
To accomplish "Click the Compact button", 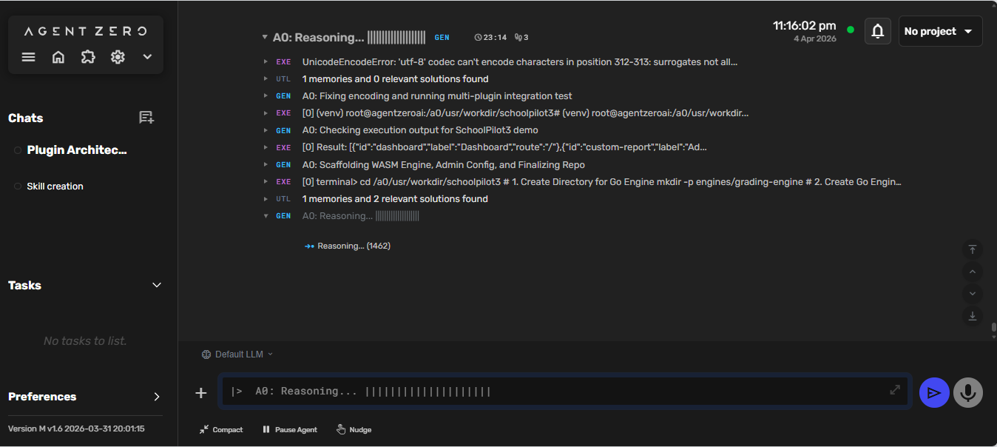I will coord(221,430).
